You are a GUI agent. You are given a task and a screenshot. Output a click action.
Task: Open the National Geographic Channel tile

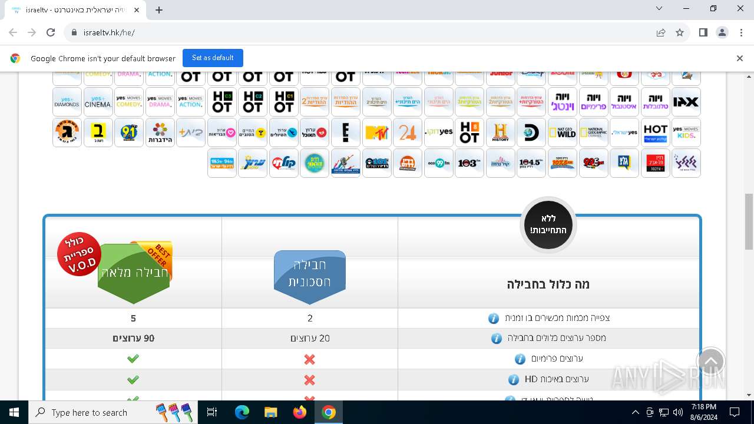tap(593, 132)
